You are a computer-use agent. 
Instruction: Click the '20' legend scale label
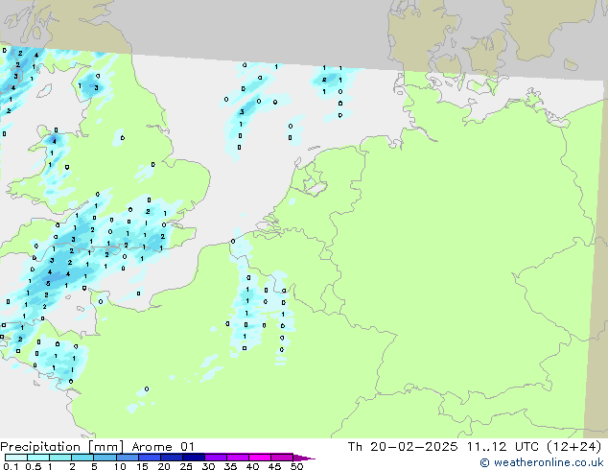(x=164, y=466)
